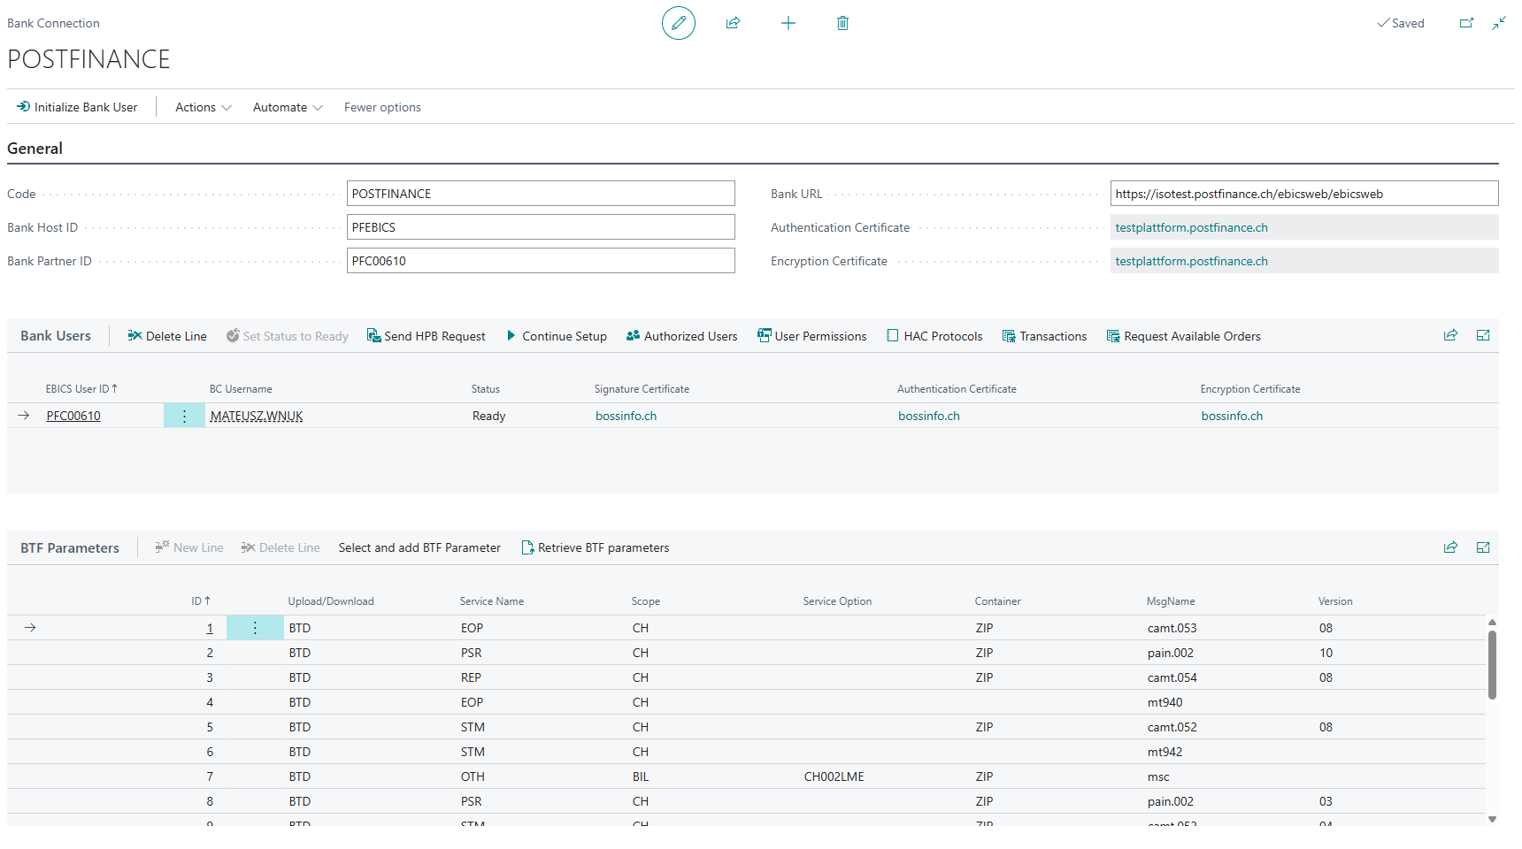1522x849 pixels.
Task: Click the Bank URL field
Action: pyautogui.click(x=1304, y=194)
